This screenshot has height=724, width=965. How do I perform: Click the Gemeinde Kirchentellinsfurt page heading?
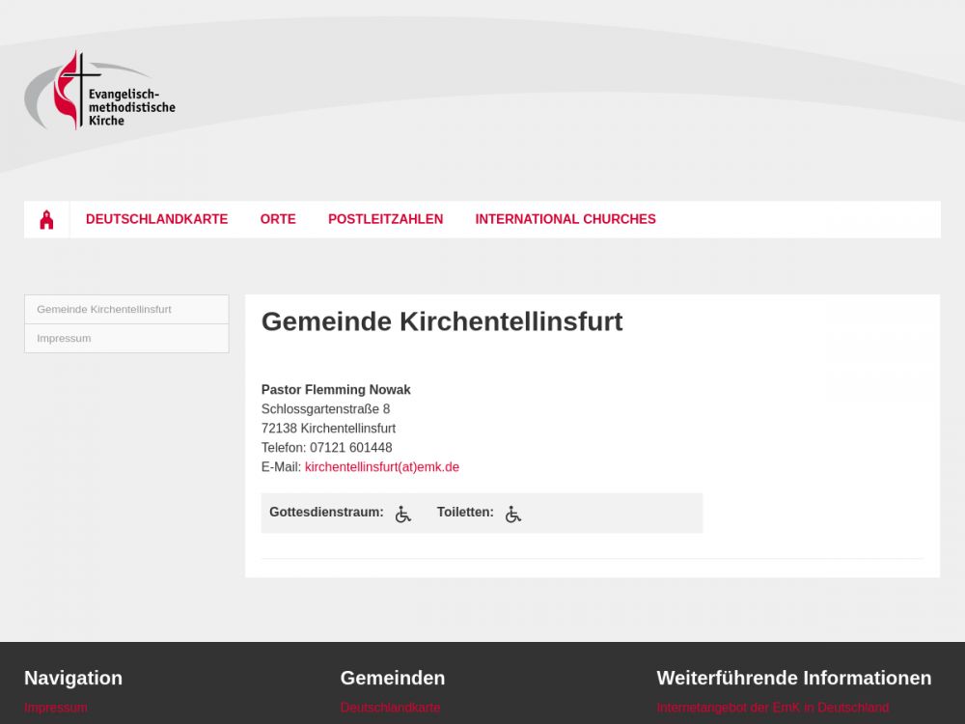point(441,321)
